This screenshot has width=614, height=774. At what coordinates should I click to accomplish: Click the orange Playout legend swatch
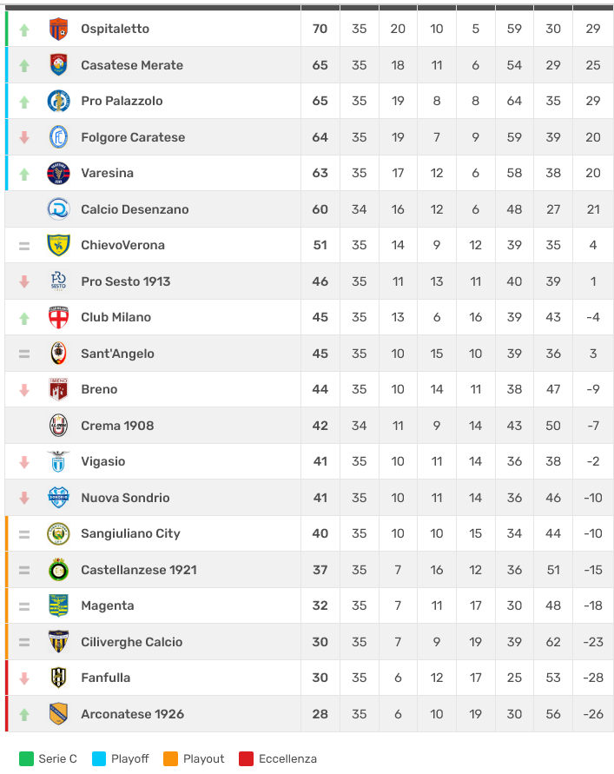pos(171,759)
